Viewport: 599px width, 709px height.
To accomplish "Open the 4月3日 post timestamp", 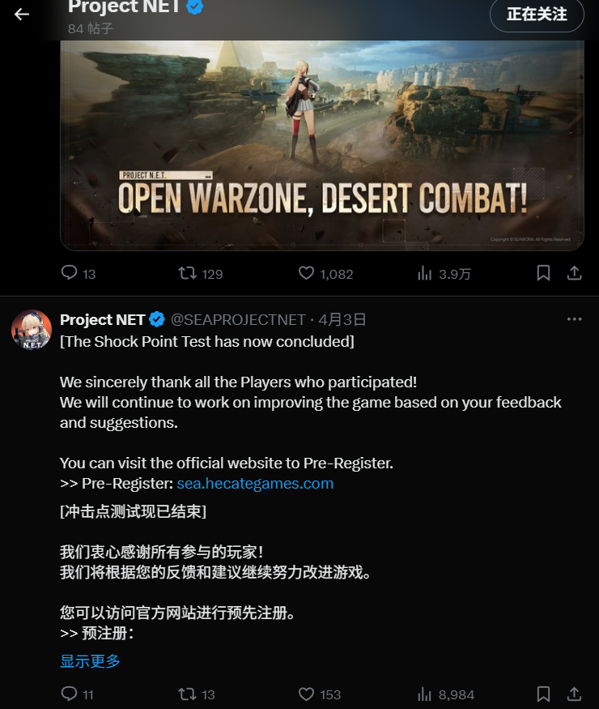I will pos(342,320).
